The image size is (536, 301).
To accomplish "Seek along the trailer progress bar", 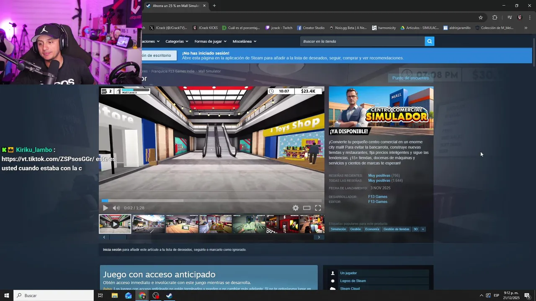I will pos(211,201).
